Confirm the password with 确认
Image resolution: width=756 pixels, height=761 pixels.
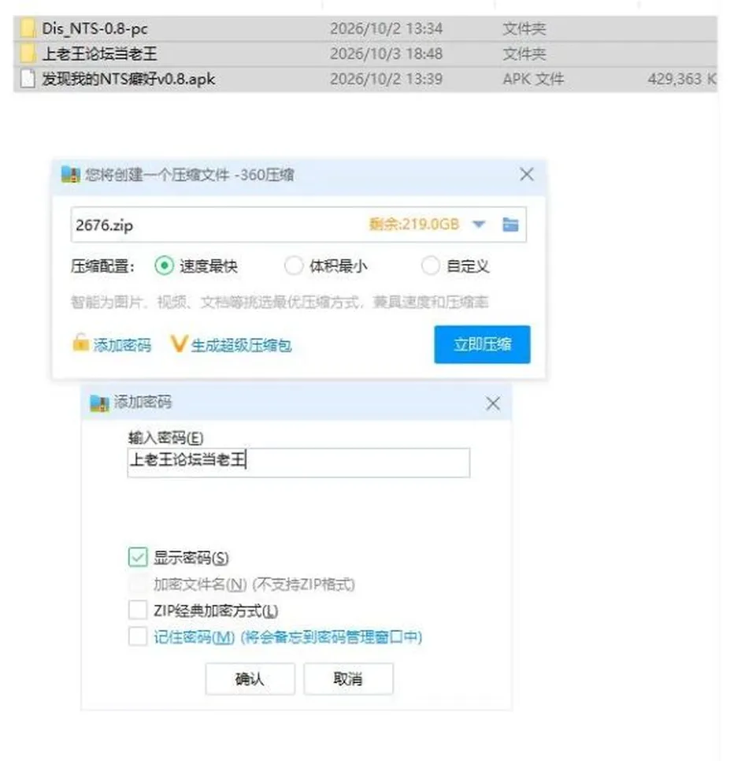click(x=250, y=679)
